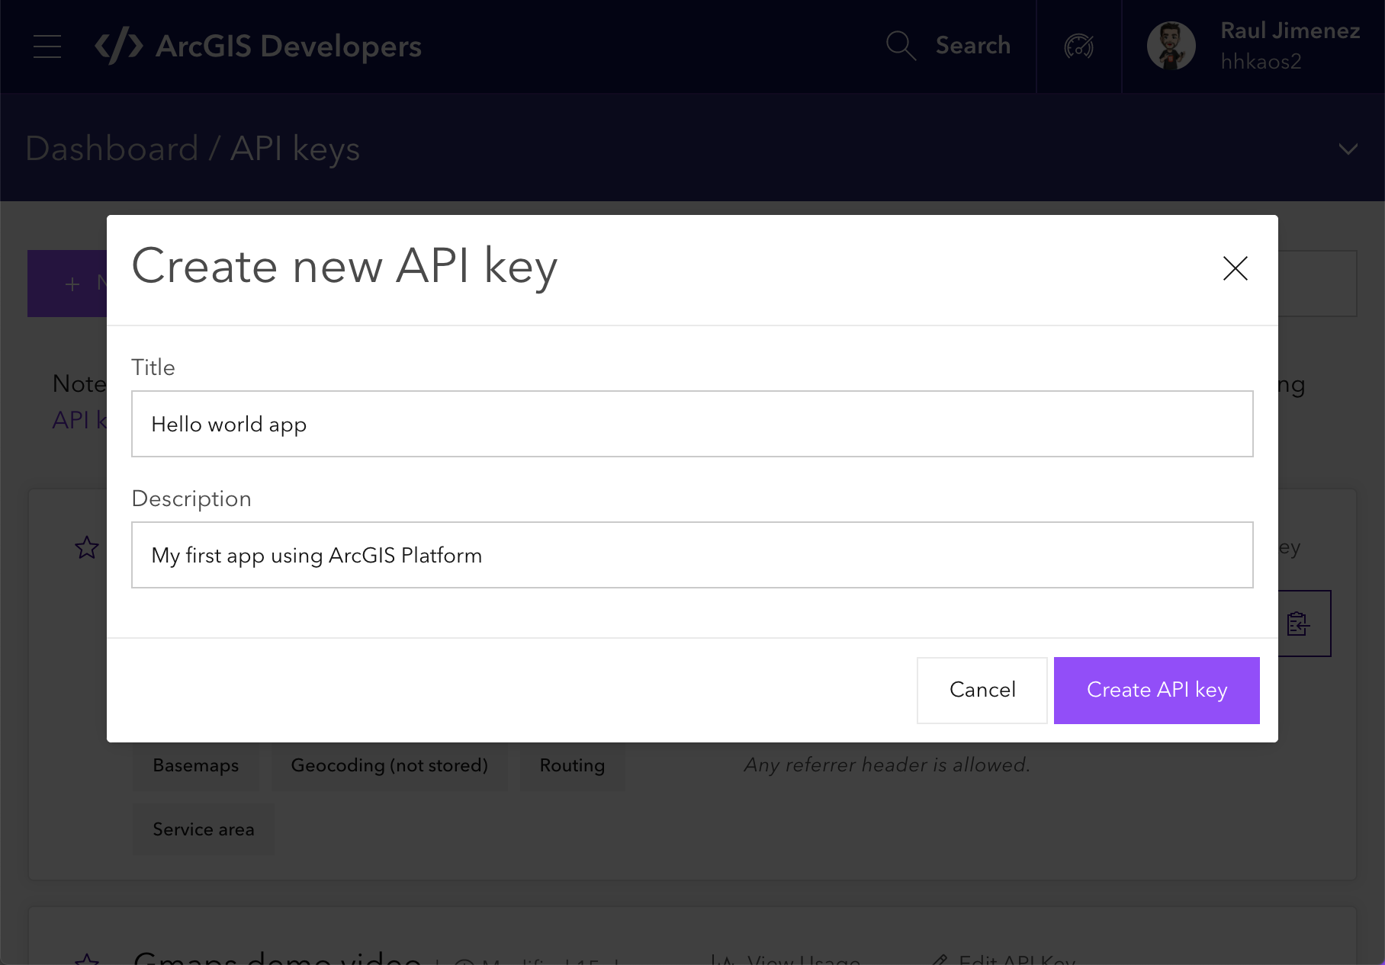Star the first API key as favorite
Screen dimensions: 1385x965
(87, 547)
